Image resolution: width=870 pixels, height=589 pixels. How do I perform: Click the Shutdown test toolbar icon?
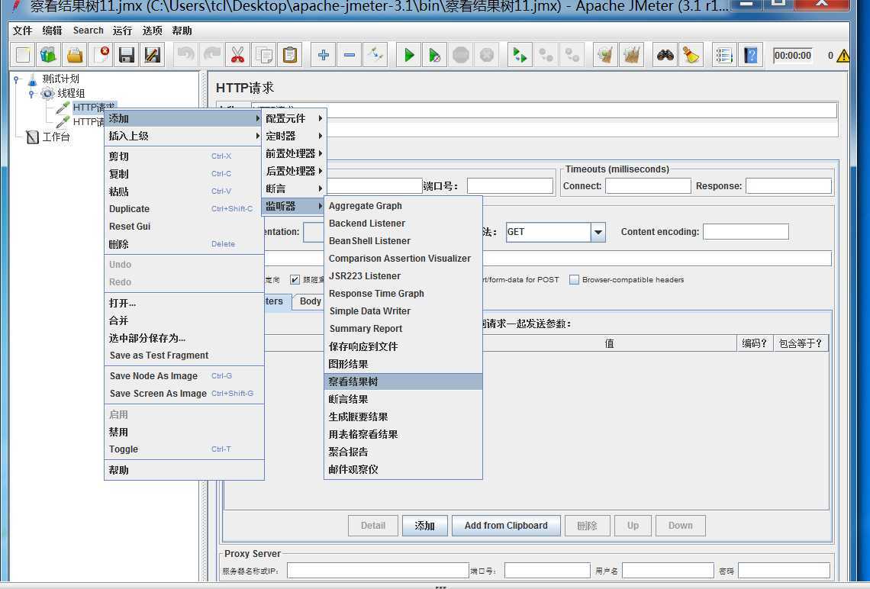click(x=487, y=55)
